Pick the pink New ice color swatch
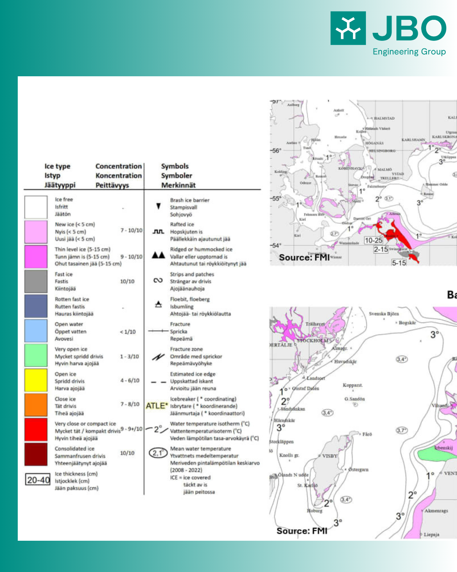The width and height of the screenshot is (457, 572). click(x=36, y=231)
